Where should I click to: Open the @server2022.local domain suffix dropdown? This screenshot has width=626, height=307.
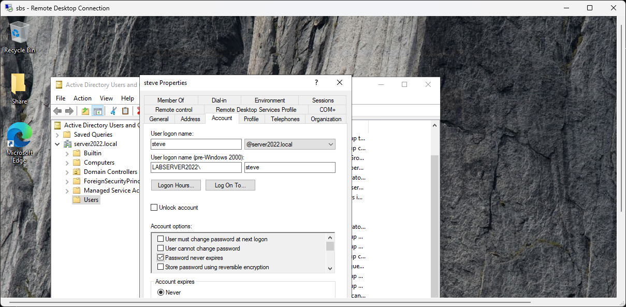pos(330,144)
